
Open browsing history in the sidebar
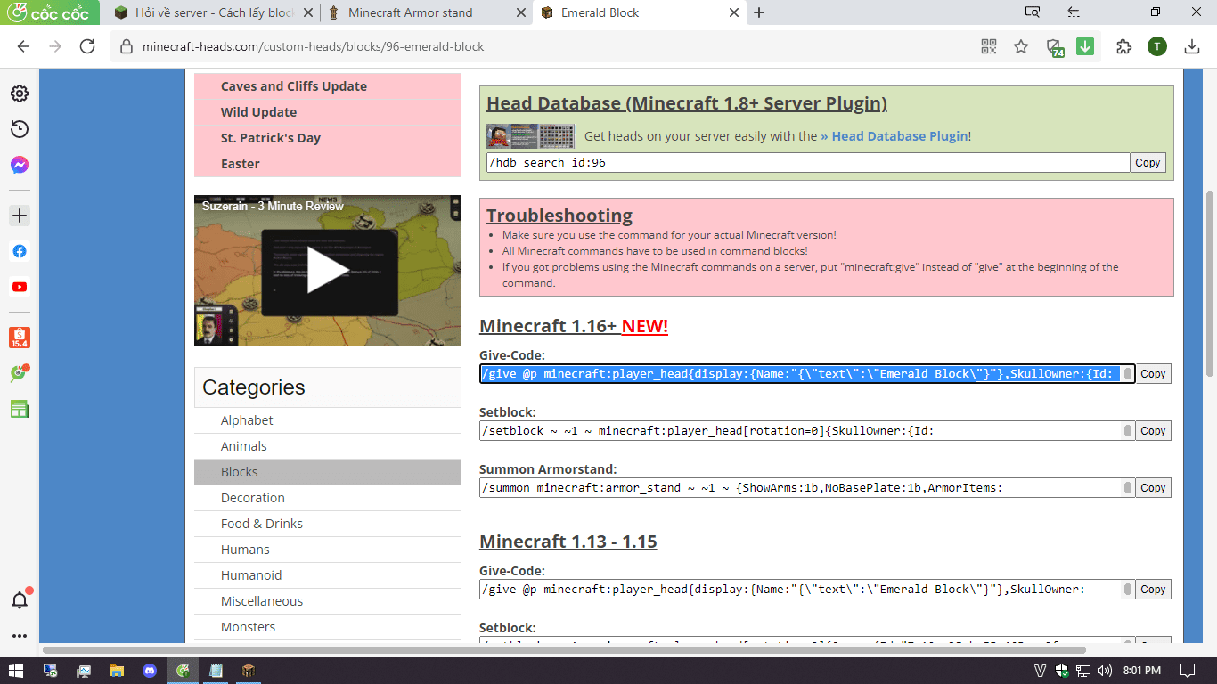pos(20,129)
